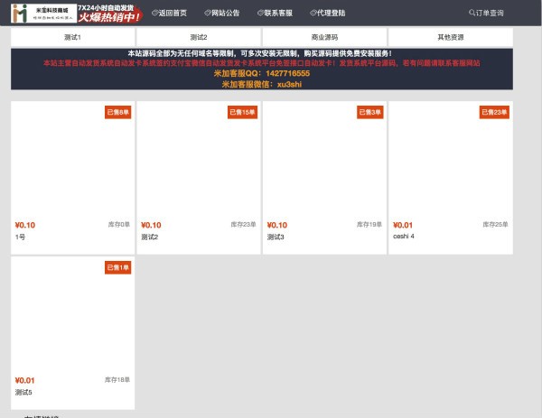Select the 其他资源 category tab
Image resolution: width=542 pixels, height=418 pixels.
click(450, 37)
